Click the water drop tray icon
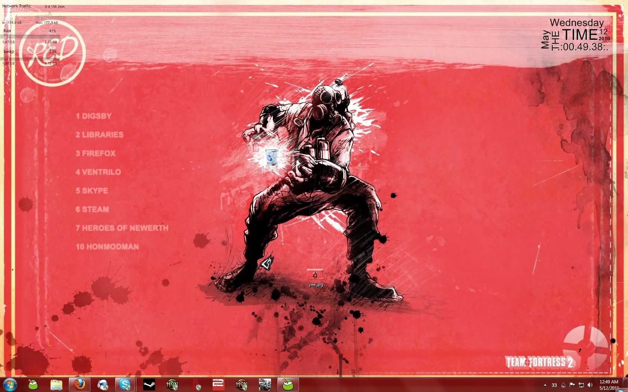The width and height of the screenshot is (628, 392). 563,385
